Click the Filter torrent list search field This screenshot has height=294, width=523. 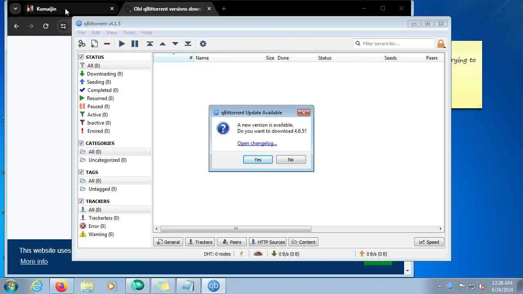pyautogui.click(x=394, y=44)
